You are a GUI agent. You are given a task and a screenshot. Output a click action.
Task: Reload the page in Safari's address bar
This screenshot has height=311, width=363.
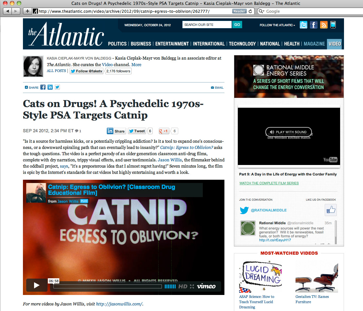(x=251, y=11)
